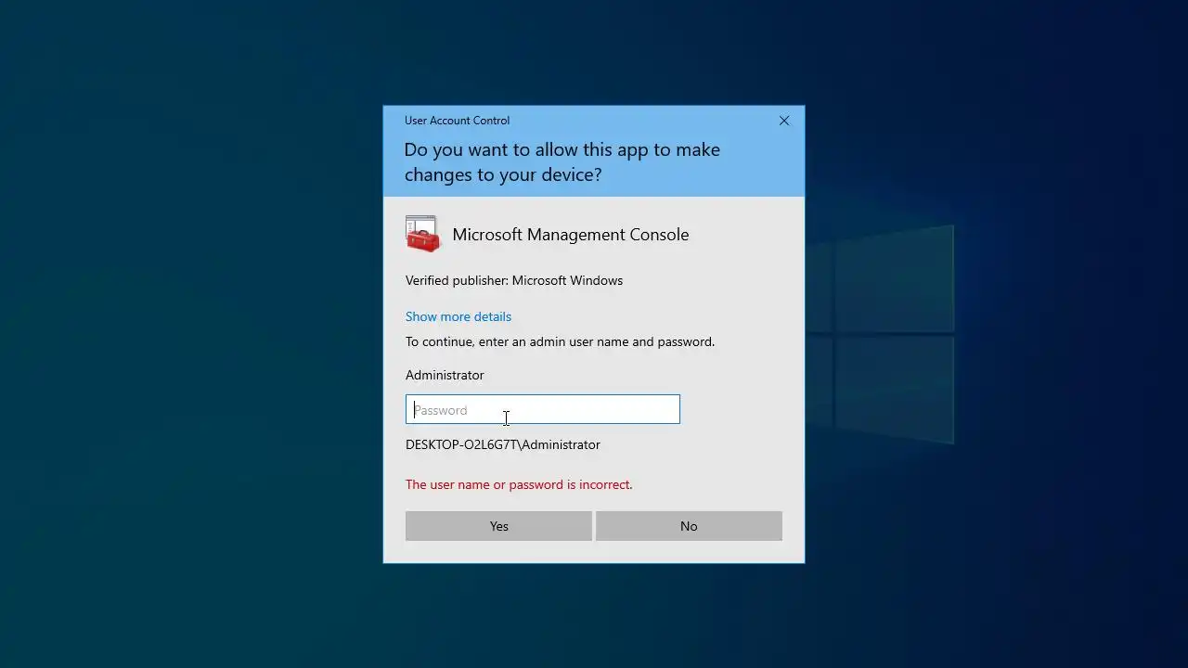Confirm elevation with the Yes button
The image size is (1188, 668).
click(x=498, y=526)
